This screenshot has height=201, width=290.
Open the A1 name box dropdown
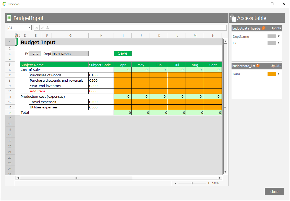pyautogui.click(x=30, y=28)
